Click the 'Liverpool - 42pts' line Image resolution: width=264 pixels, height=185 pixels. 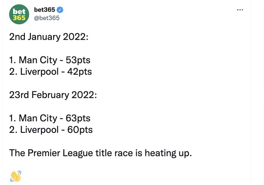pos(51,71)
